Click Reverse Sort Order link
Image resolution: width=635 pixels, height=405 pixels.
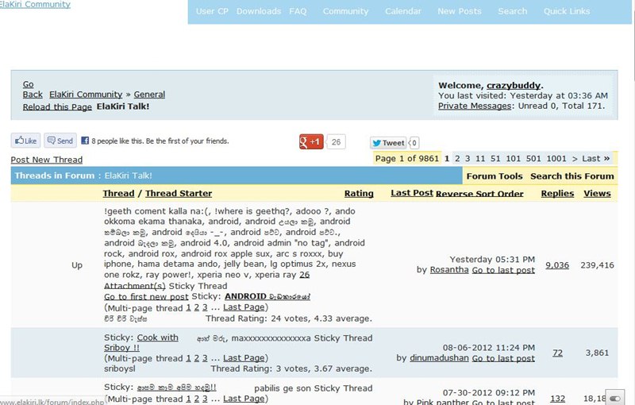[479, 194]
